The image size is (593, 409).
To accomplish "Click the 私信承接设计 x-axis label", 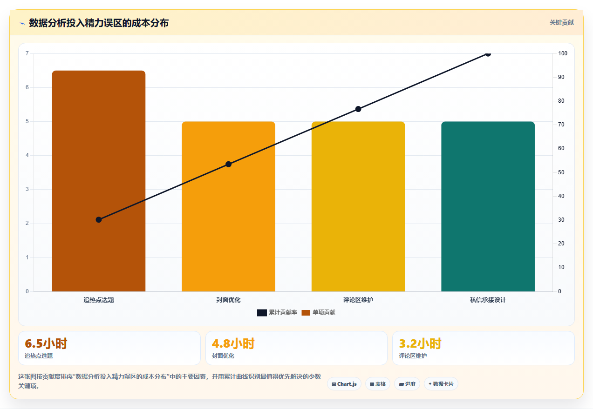I will pyautogui.click(x=488, y=300).
